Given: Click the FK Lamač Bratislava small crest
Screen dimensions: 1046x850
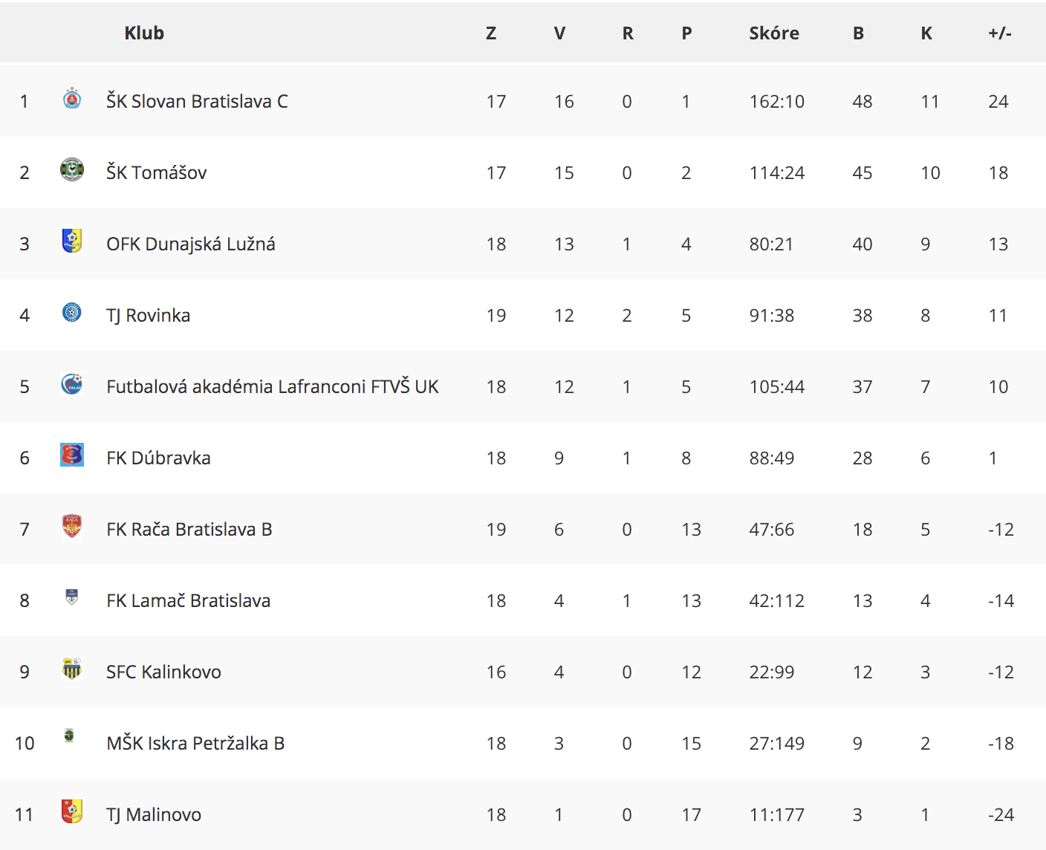Looking at the screenshot, I should tap(72, 597).
